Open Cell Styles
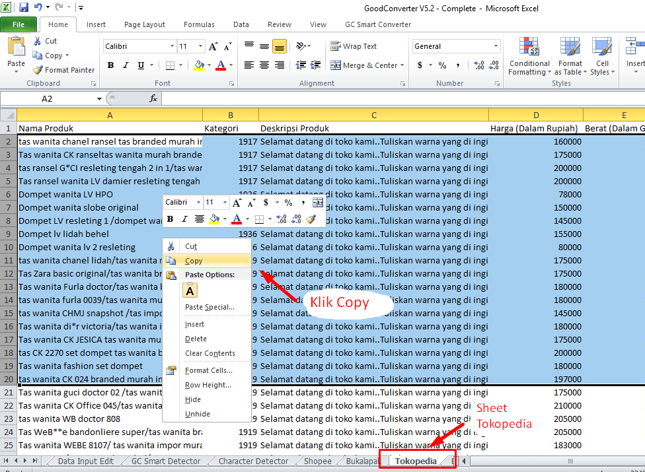Image resolution: width=645 pixels, height=472 pixels. click(602, 56)
